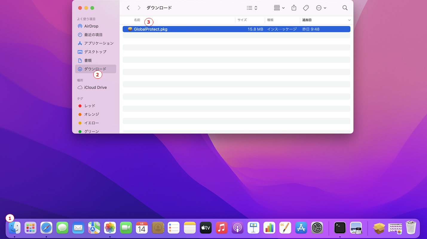This screenshot has width=427, height=239.
Task: Select the レッド tag in sidebar
Action: tap(90, 106)
